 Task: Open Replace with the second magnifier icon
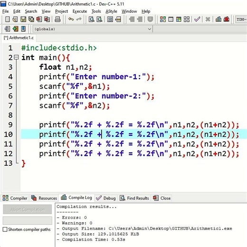tap(99, 19)
